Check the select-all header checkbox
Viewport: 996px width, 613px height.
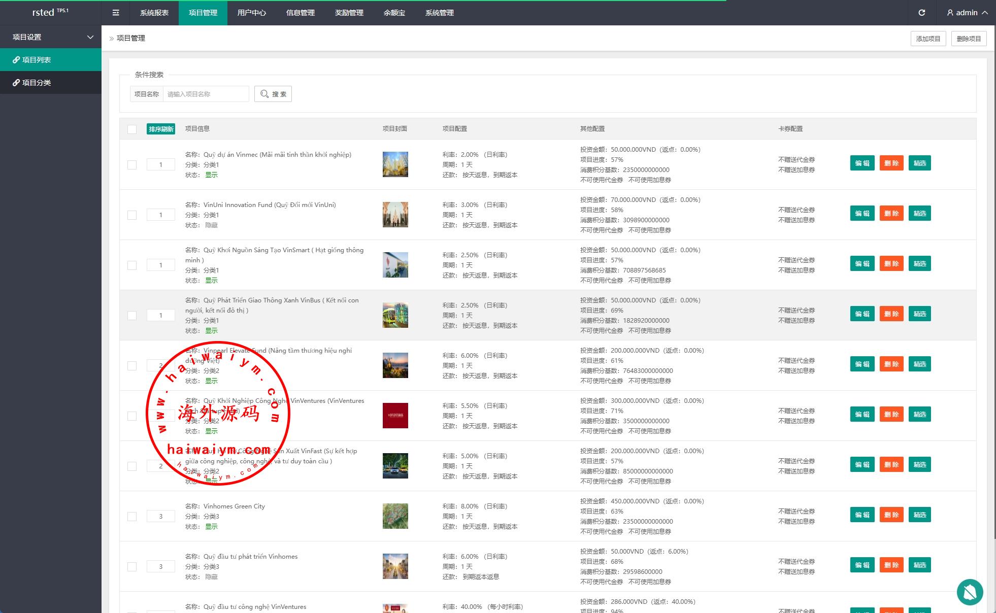tap(132, 129)
